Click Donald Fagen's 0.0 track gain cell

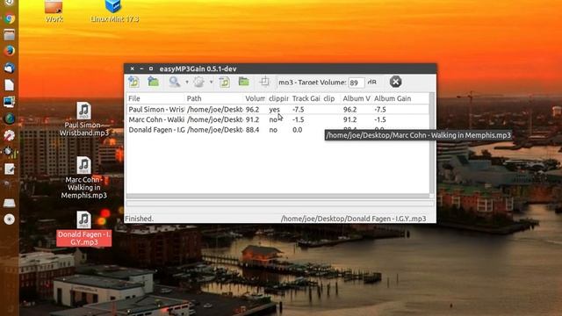297,130
